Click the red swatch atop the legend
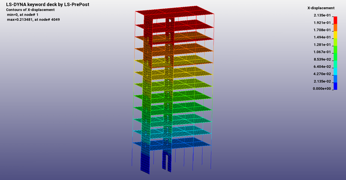The image size is (346, 180). pyautogui.click(x=335, y=20)
